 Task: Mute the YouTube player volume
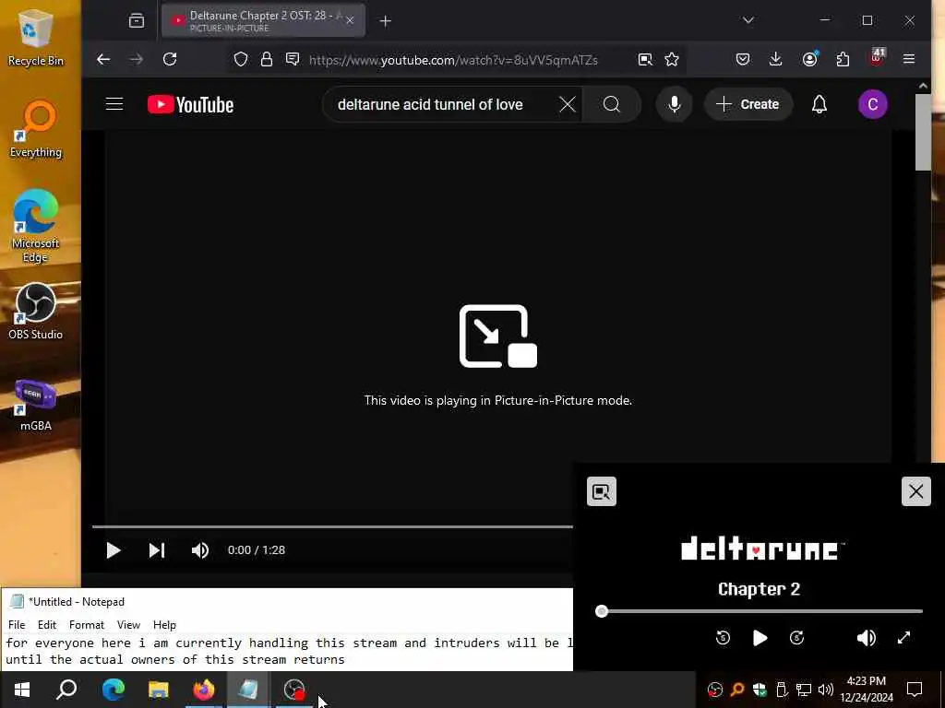tap(200, 550)
